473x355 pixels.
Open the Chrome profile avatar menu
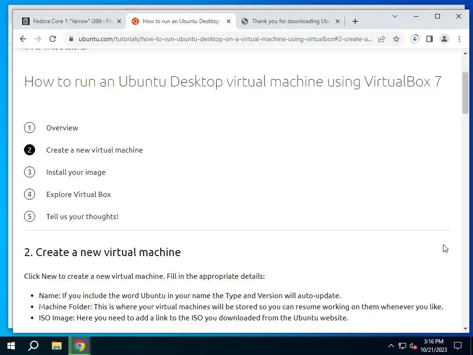click(444, 39)
